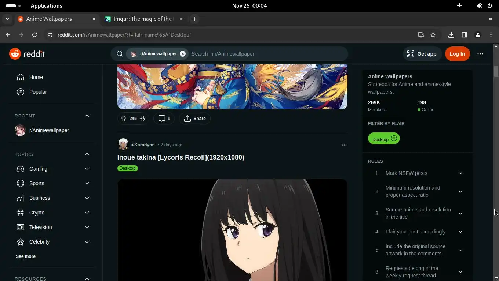View site information icon

pyautogui.click(x=50, y=35)
